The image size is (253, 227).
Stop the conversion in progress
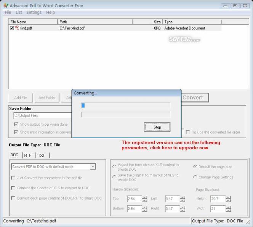(x=157, y=127)
